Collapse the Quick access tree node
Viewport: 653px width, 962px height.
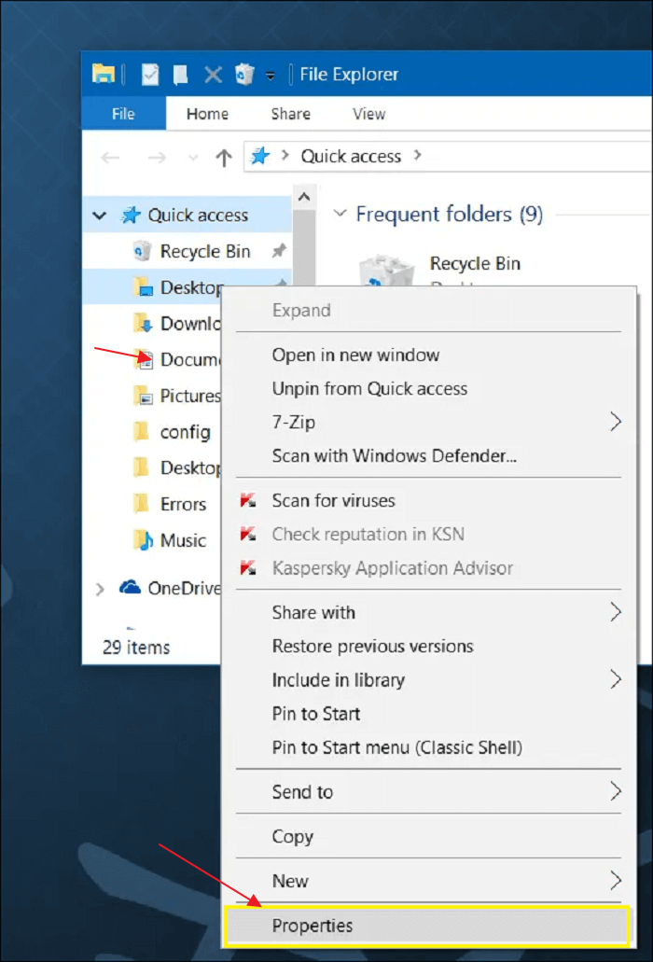(x=100, y=216)
